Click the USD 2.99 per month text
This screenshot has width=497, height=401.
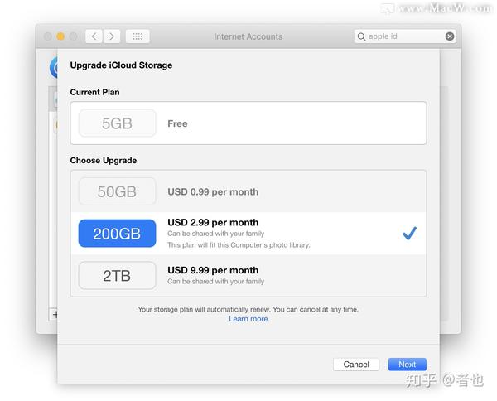click(213, 222)
